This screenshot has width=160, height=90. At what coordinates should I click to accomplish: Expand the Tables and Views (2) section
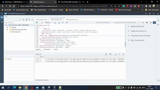click(x=128, y=31)
